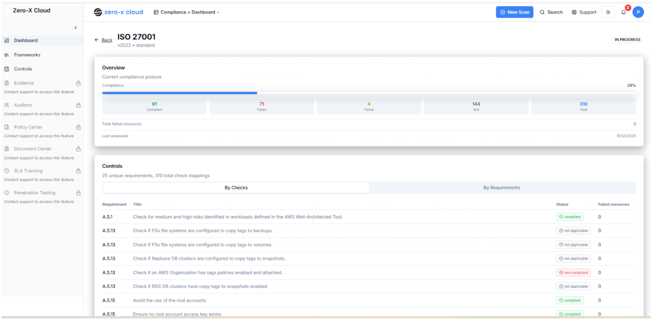Image resolution: width=654 pixels, height=323 pixels.
Task: Open the Compliance > Dashboard breadcrumb dropdown
Action: click(187, 12)
